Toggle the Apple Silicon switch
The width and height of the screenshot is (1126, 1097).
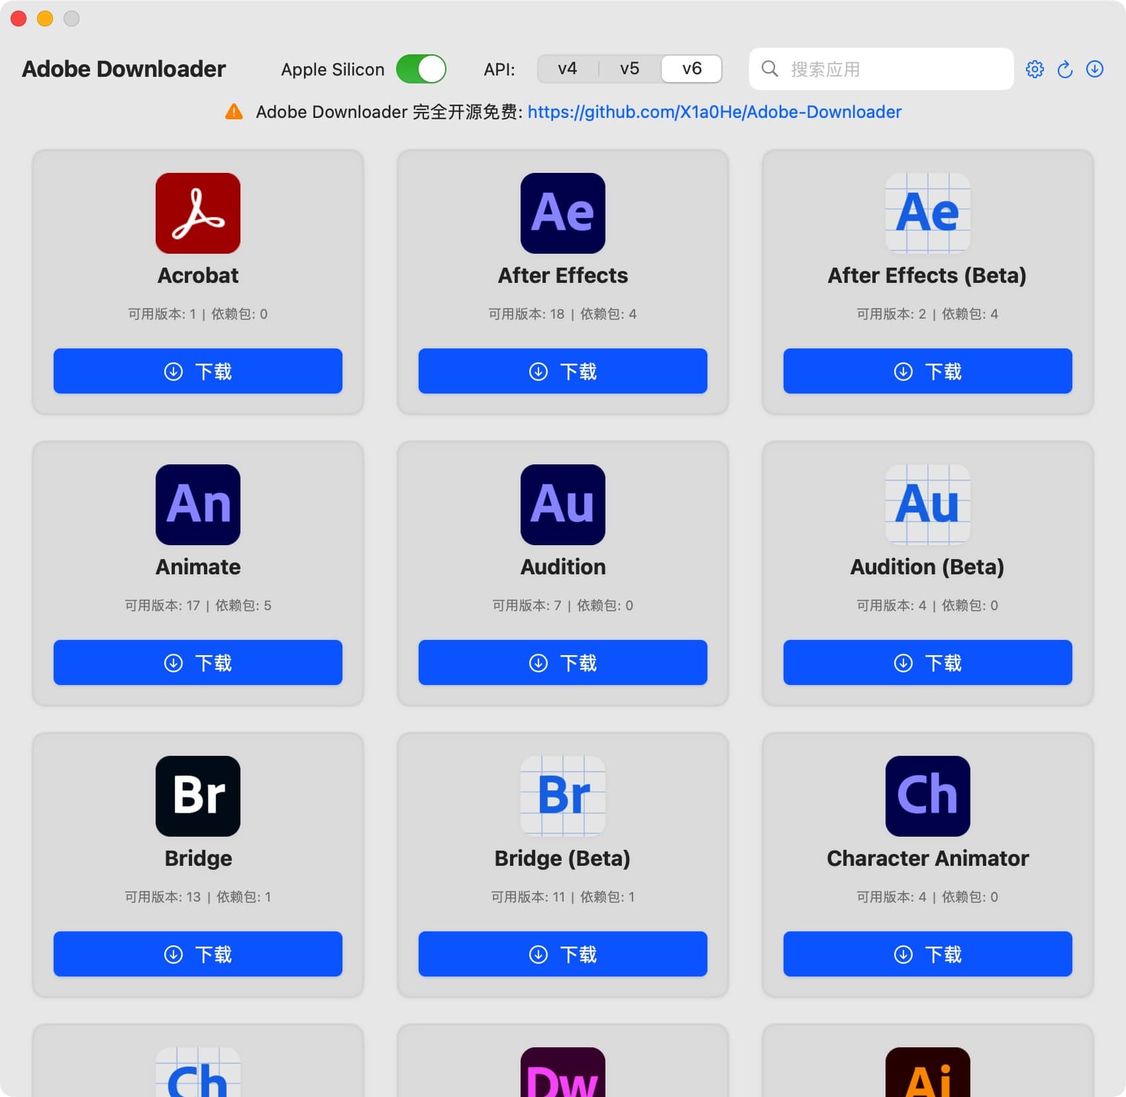point(422,68)
